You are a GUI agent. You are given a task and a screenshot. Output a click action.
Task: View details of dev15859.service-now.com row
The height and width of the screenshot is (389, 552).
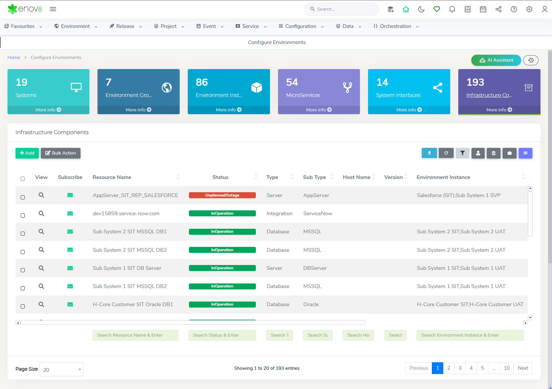tap(41, 213)
